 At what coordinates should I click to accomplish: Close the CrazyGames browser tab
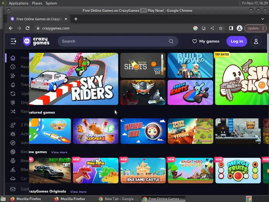coord(66,19)
